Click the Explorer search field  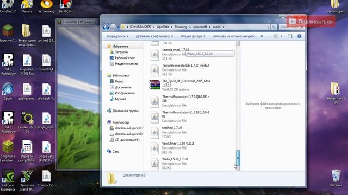[291, 27]
